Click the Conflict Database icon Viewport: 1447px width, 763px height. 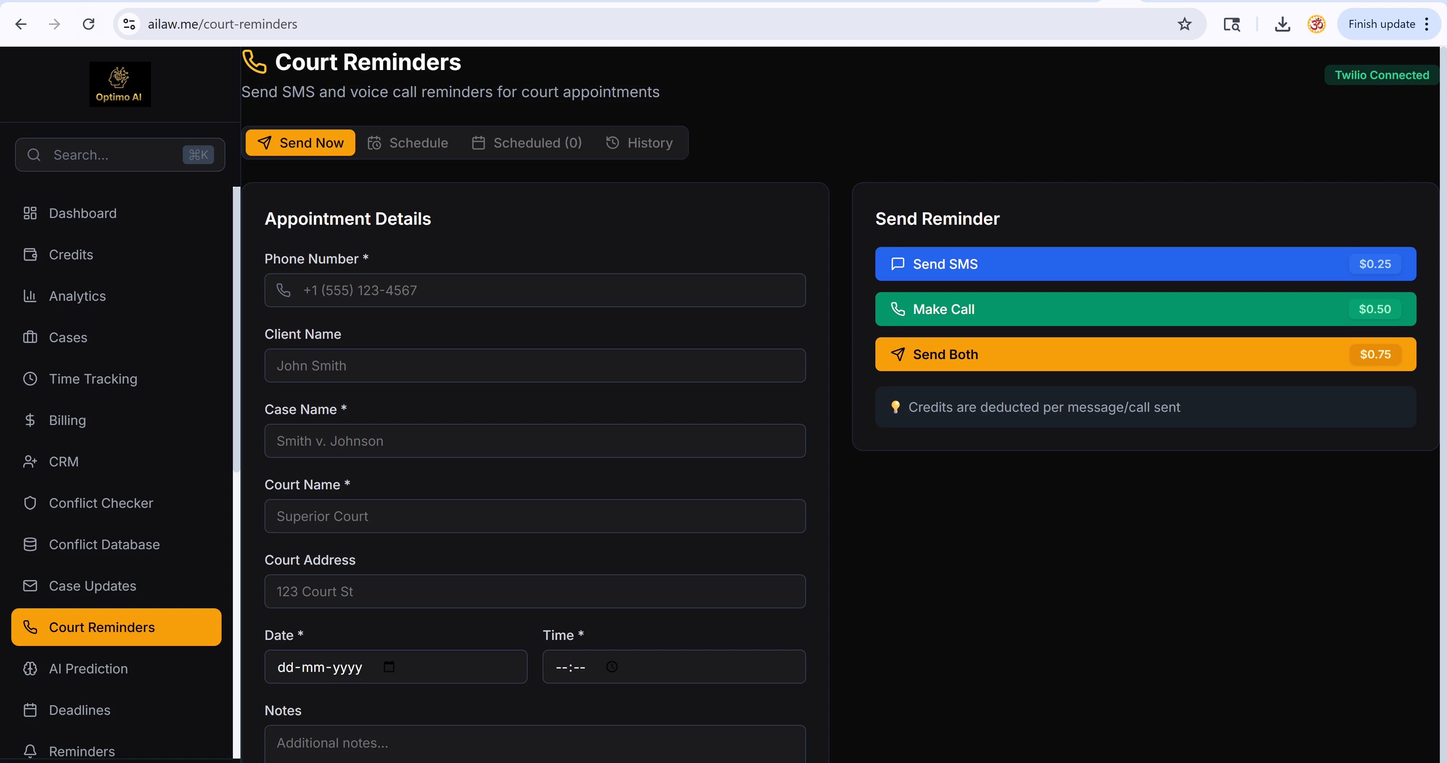[x=30, y=545]
